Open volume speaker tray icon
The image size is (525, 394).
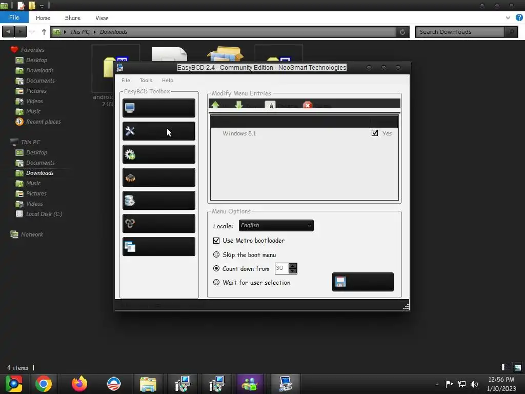click(474, 384)
